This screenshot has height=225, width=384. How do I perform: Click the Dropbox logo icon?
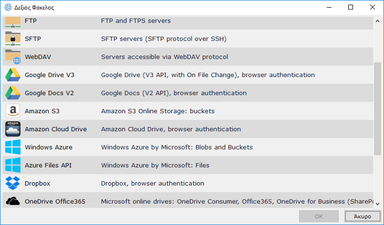pos(13,183)
